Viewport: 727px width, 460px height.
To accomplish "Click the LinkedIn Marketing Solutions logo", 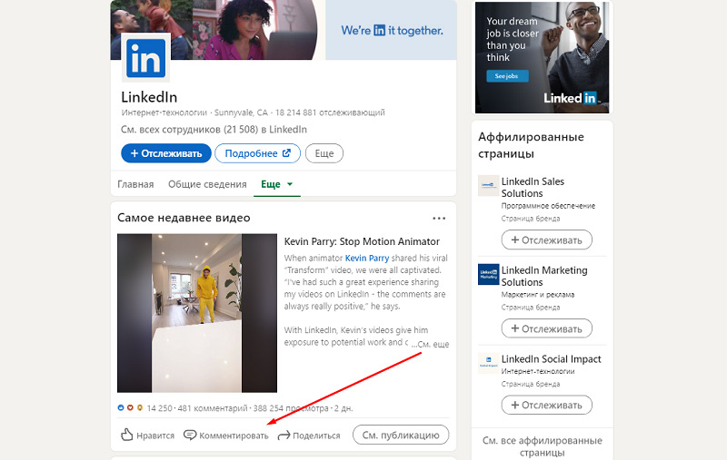I will pos(488,274).
